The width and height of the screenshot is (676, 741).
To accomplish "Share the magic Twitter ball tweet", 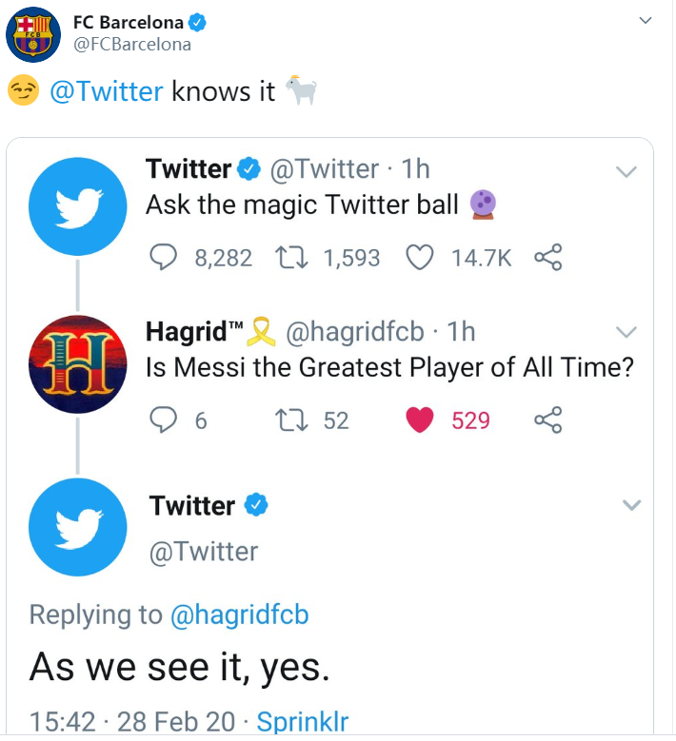I will tap(548, 257).
